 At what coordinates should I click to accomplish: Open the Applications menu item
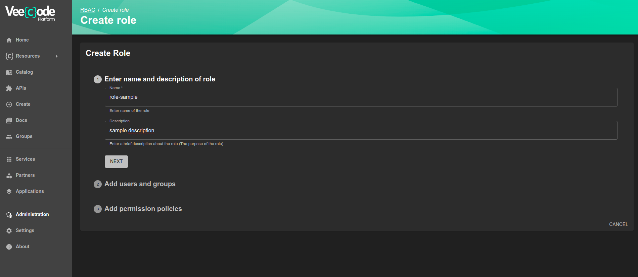30,191
